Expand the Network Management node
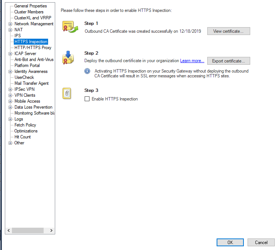The width and height of the screenshot is (280, 250). 10,24
